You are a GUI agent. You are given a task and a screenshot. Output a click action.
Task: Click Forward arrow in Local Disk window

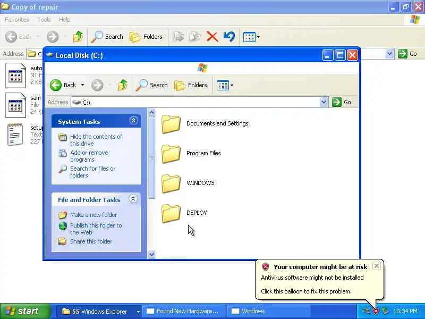coord(97,85)
